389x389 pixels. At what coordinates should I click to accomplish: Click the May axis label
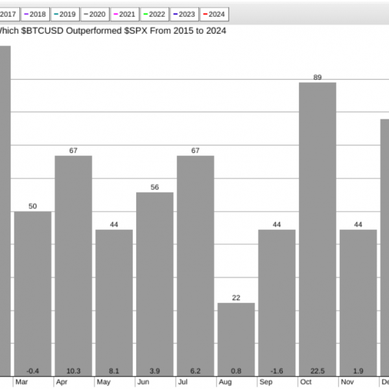pos(104,382)
